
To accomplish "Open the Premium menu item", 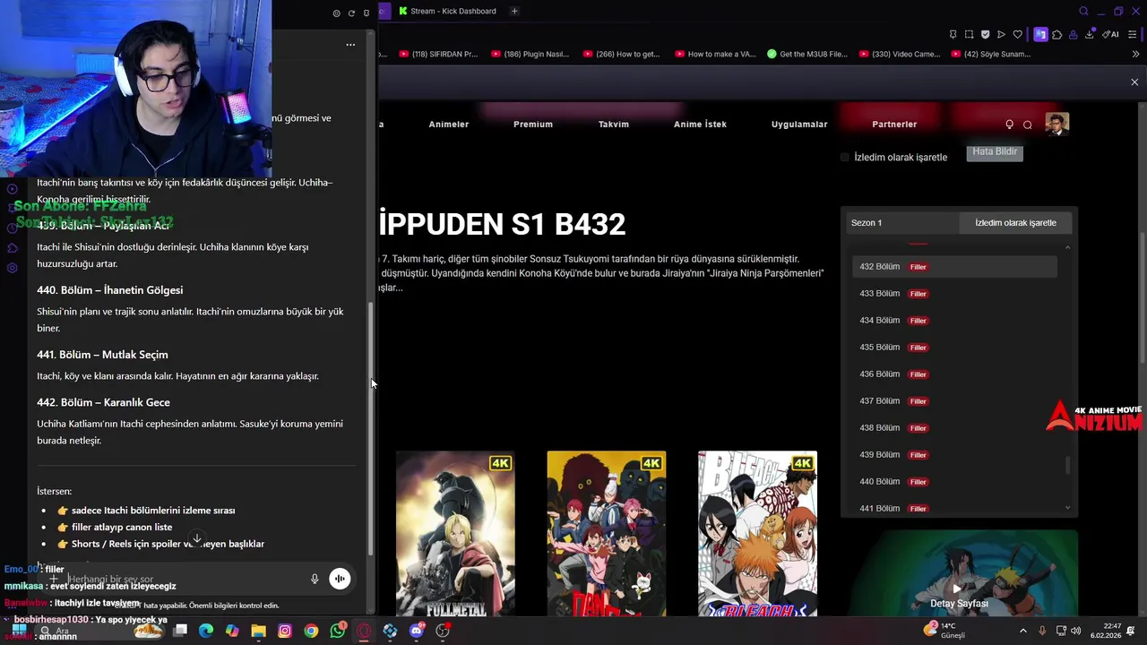I will tap(532, 125).
